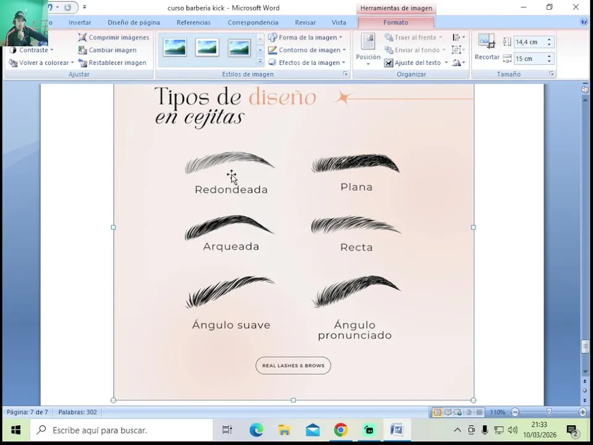Open the Volver a colorear menu

[41, 63]
